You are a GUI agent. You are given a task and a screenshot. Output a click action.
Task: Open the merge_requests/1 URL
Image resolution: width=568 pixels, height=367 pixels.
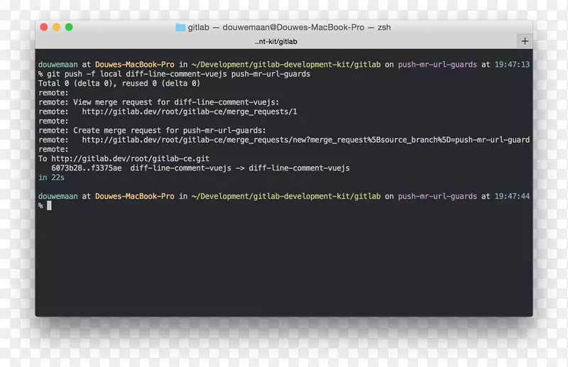click(x=190, y=111)
